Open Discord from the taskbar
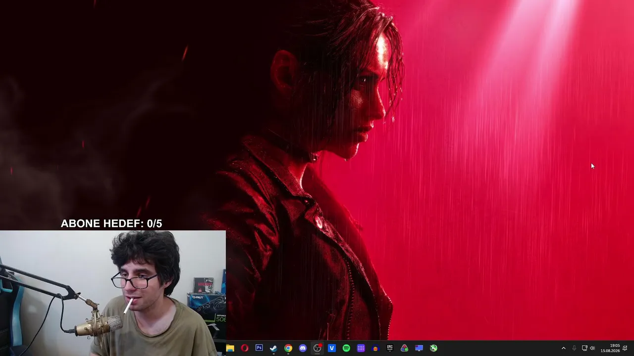Screen dimensions: 634x356 [303, 348]
